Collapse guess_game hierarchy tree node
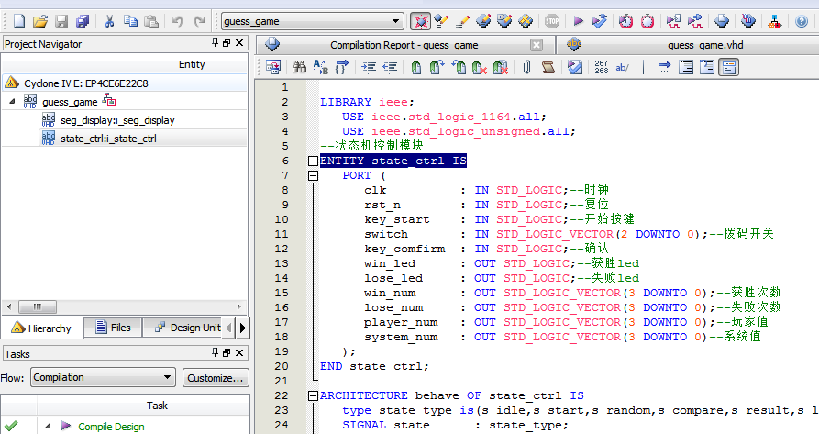Image resolution: width=819 pixels, height=434 pixels. tap(13, 101)
